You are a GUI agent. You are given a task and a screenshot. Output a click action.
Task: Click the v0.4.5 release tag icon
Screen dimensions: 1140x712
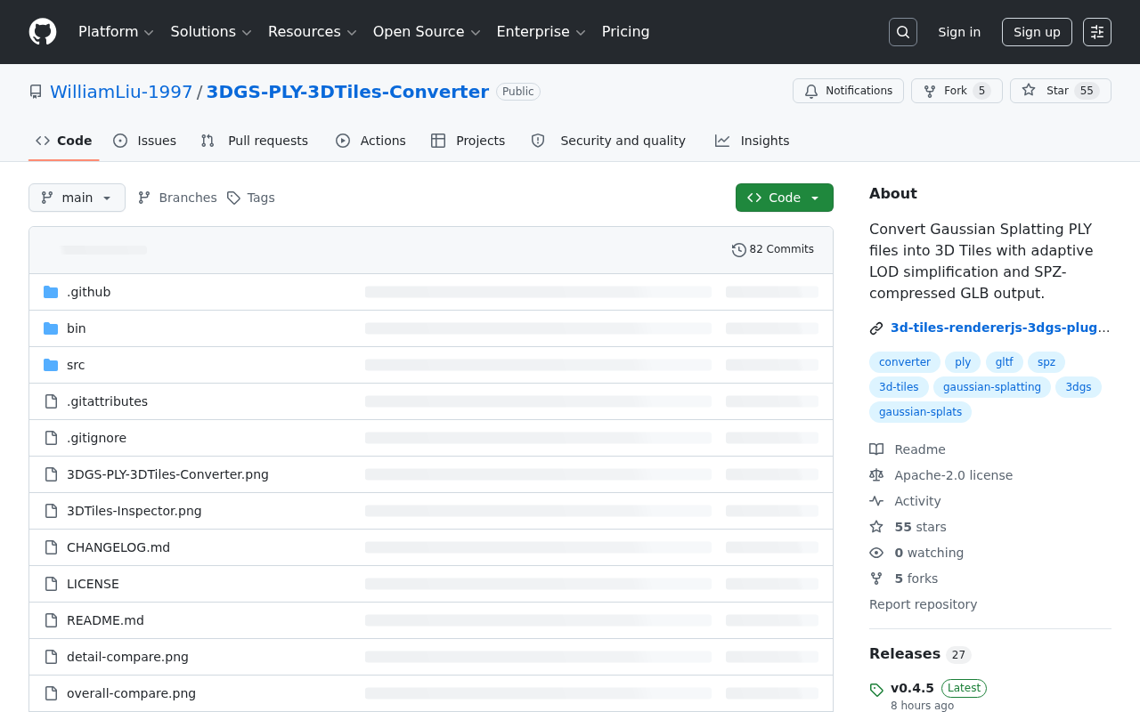click(876, 690)
